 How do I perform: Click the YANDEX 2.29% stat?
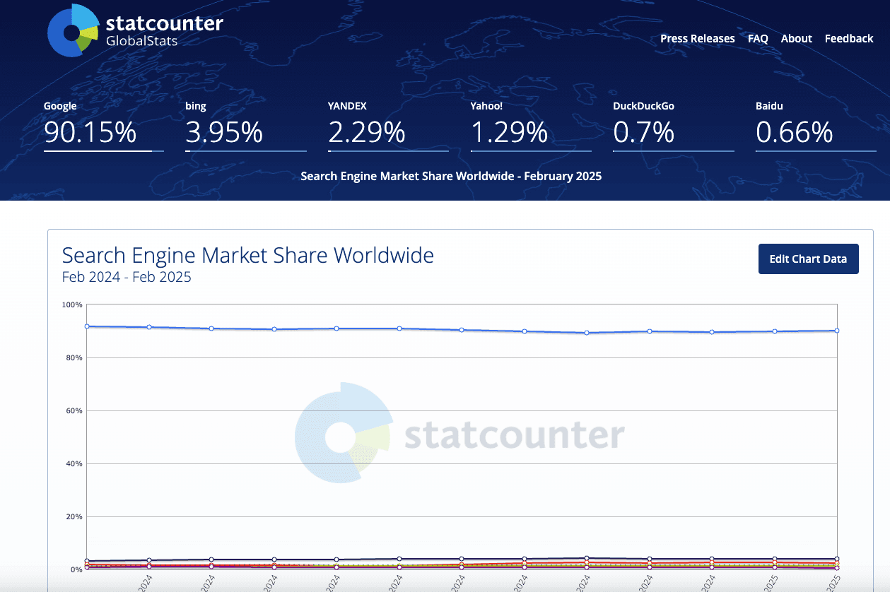367,132
